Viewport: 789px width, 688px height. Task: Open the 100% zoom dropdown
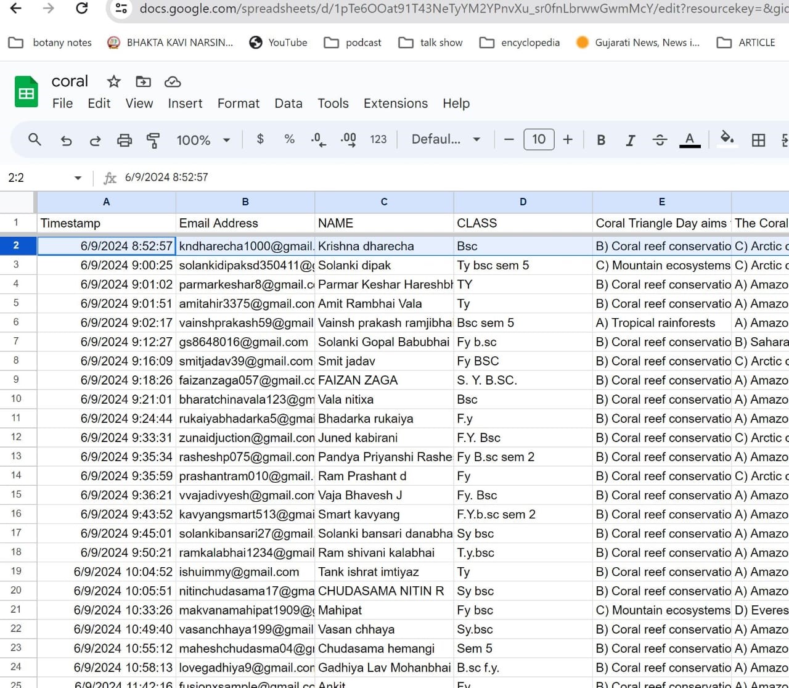(x=203, y=140)
